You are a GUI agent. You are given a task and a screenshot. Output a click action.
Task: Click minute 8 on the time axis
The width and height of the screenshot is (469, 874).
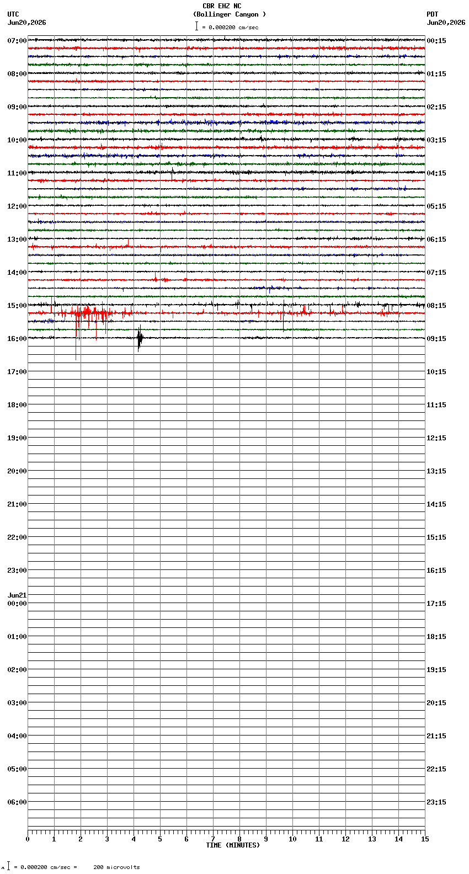pos(239,839)
